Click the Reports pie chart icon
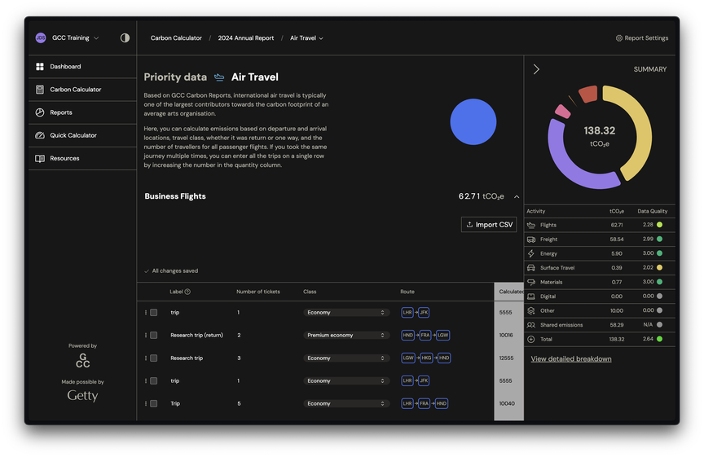Viewport: 704px width, 457px height. click(x=40, y=112)
